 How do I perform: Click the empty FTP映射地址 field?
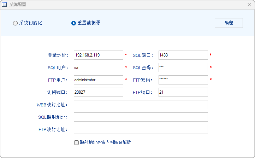(x=141, y=129)
